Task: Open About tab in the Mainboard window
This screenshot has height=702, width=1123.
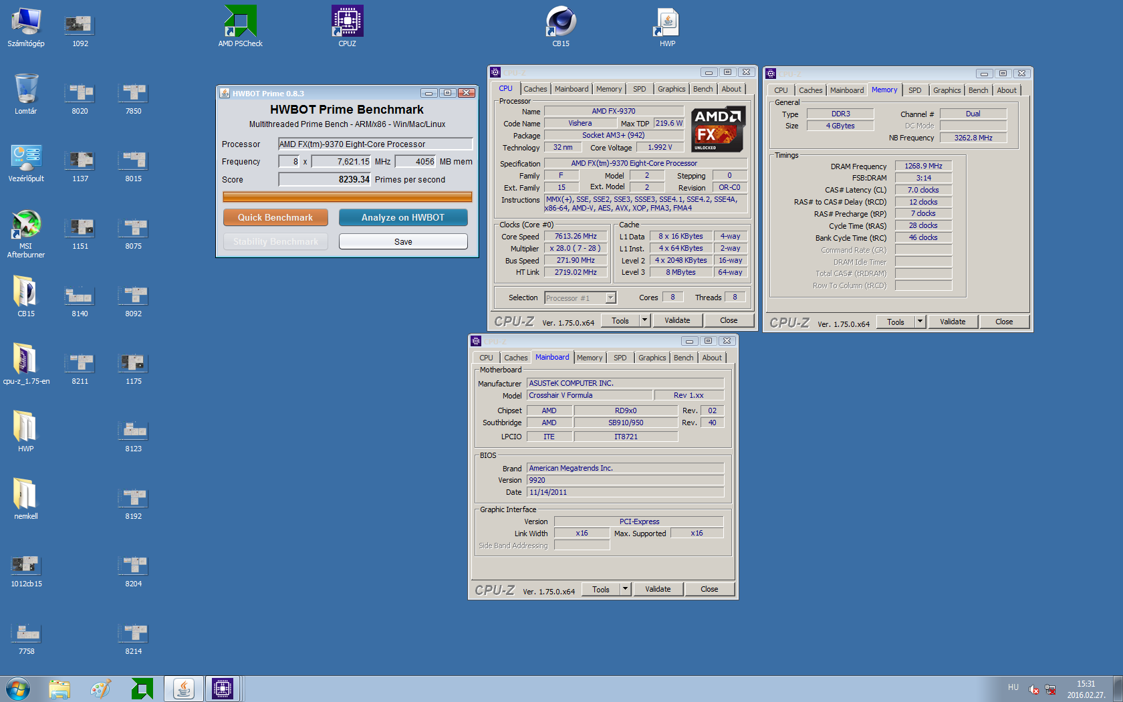Action: click(712, 358)
